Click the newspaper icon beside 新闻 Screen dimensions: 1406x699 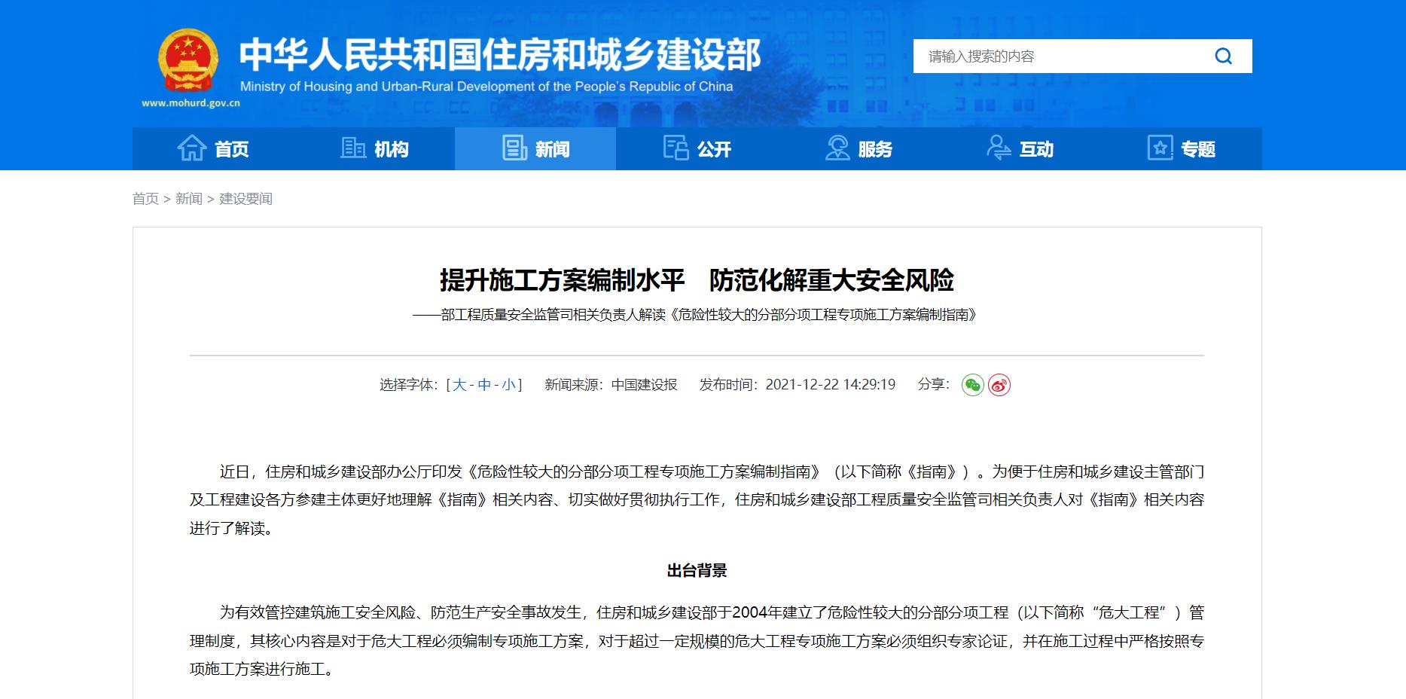[x=514, y=148]
